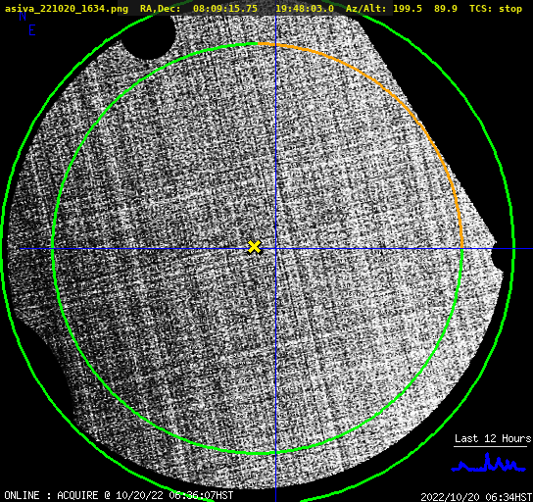
Task: Click the RA value 08:09:15.75
Action: tap(225, 8)
